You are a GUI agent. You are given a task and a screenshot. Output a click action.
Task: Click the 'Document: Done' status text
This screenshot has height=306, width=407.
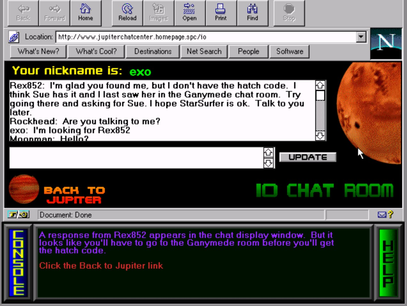pyautogui.click(x=66, y=215)
